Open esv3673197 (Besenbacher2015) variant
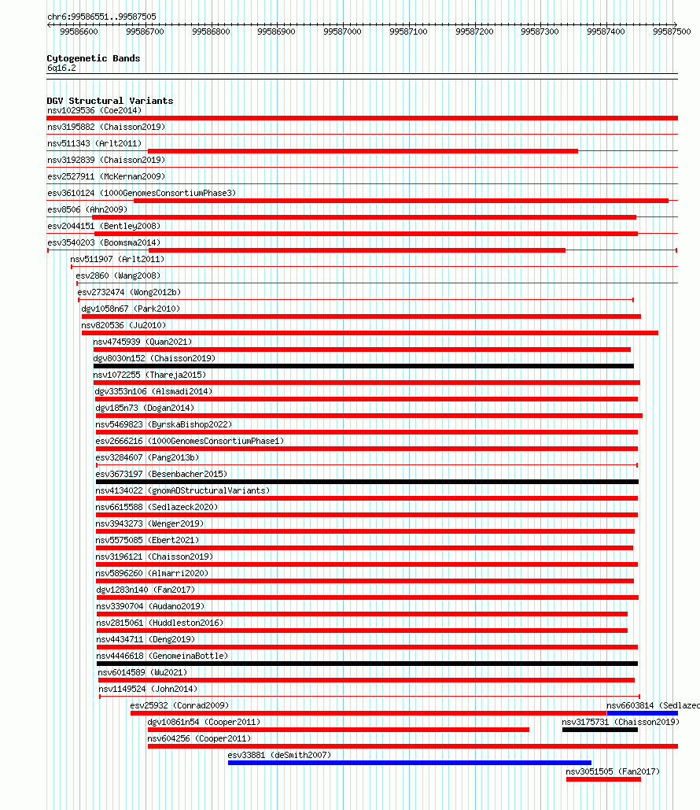Image resolution: width=700 pixels, height=810 pixels. click(161, 474)
